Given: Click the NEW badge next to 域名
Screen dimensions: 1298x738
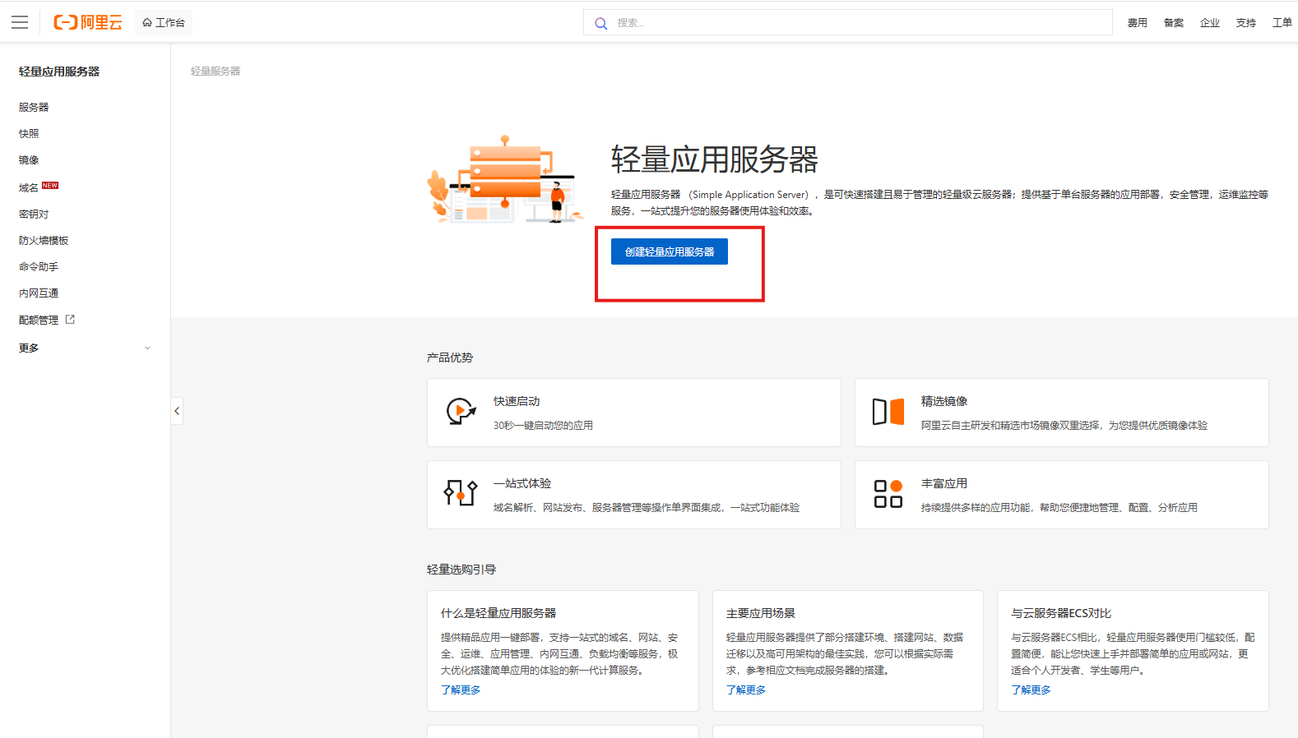Looking at the screenshot, I should (50, 186).
